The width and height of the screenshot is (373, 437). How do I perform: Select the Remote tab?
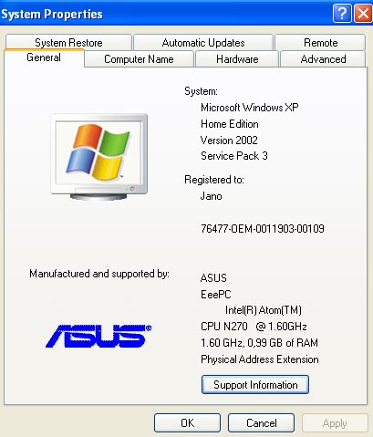(320, 43)
